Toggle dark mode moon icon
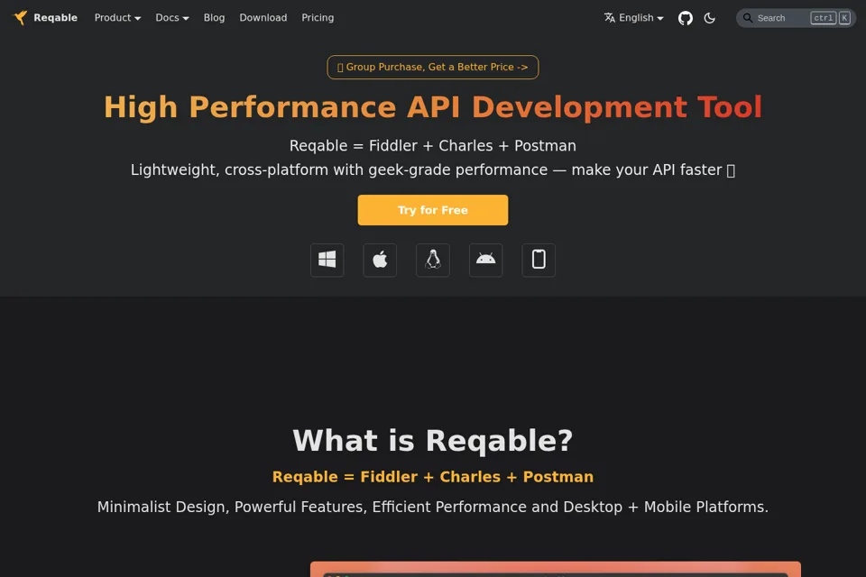The height and width of the screenshot is (577, 866). click(710, 18)
